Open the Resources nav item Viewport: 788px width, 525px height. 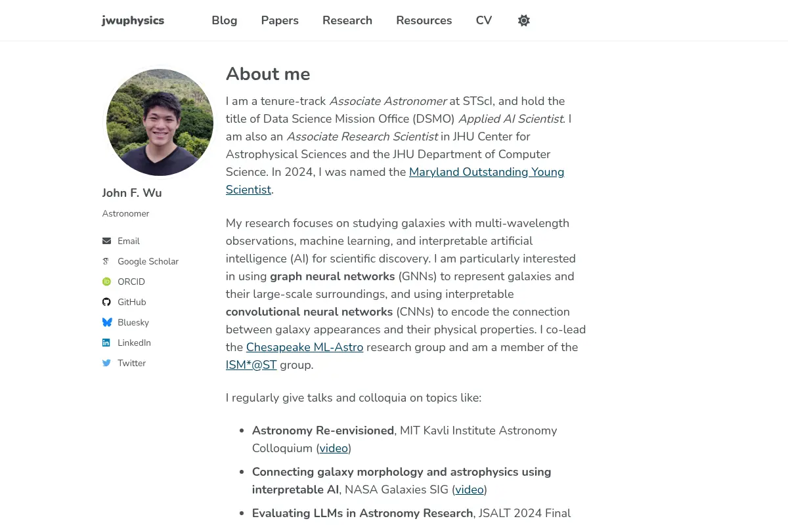424,20
